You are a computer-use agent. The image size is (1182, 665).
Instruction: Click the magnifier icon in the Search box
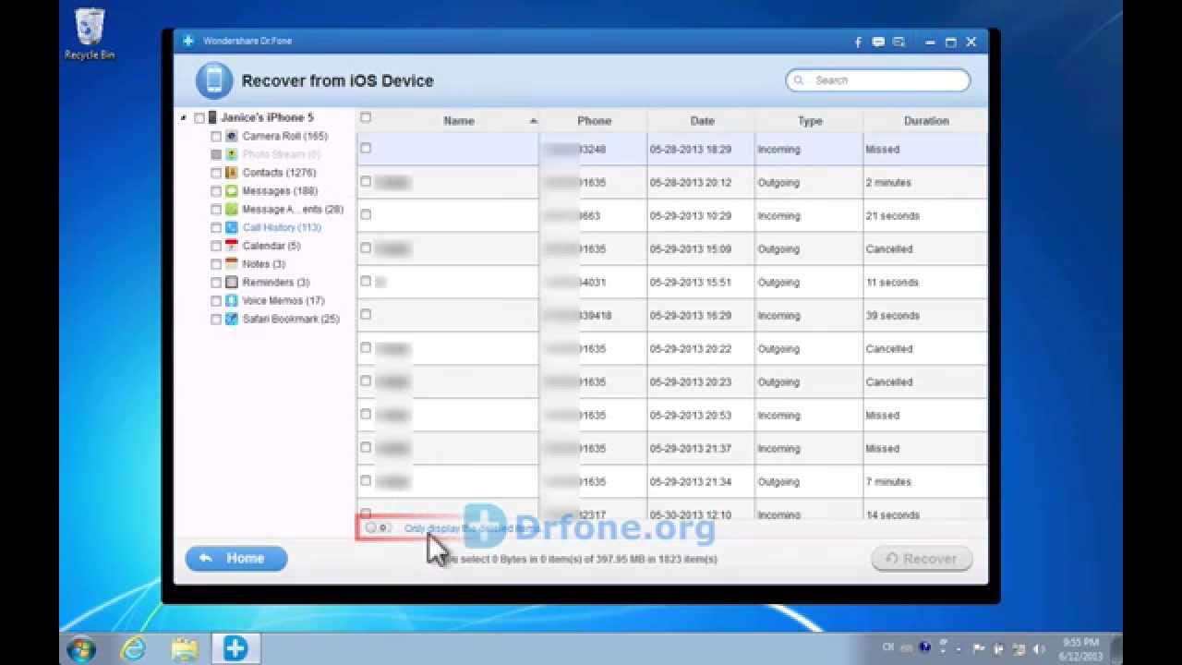(799, 80)
